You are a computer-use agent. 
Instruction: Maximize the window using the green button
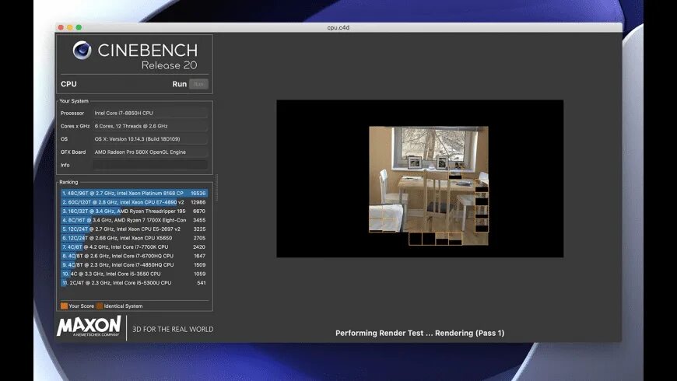[79, 28]
